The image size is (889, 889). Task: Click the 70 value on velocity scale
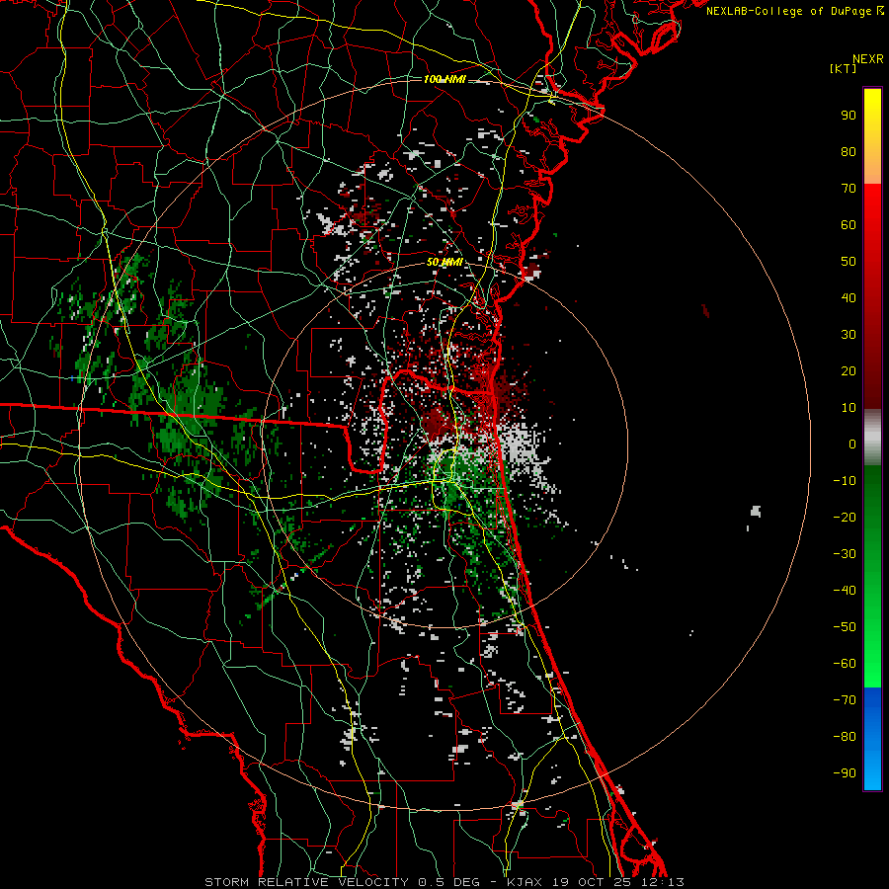click(x=849, y=189)
